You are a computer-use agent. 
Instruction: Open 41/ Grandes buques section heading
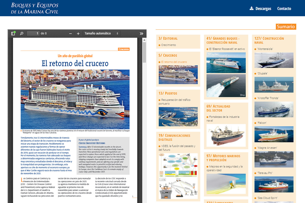pos(223,40)
